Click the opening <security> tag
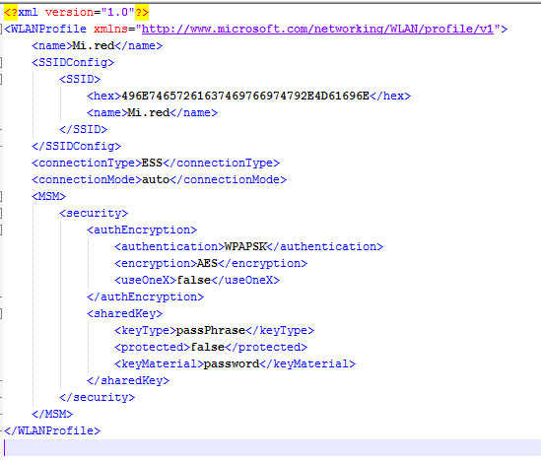 coord(94,213)
